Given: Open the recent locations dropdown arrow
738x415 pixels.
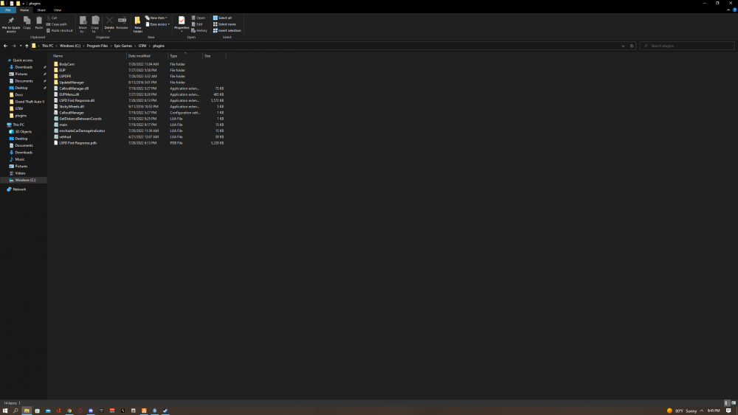Looking at the screenshot, I should click(x=21, y=46).
